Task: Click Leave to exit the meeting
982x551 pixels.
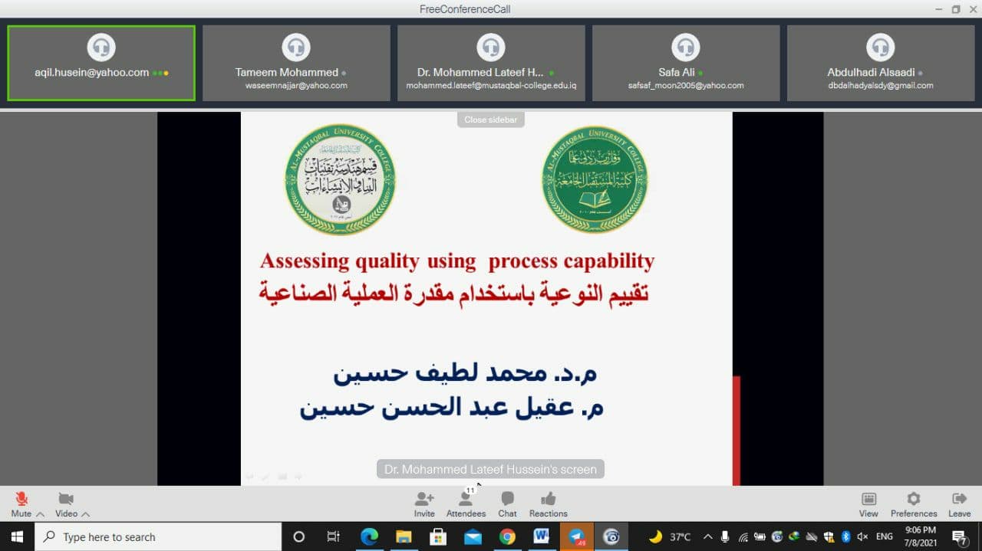Action: pyautogui.click(x=958, y=503)
